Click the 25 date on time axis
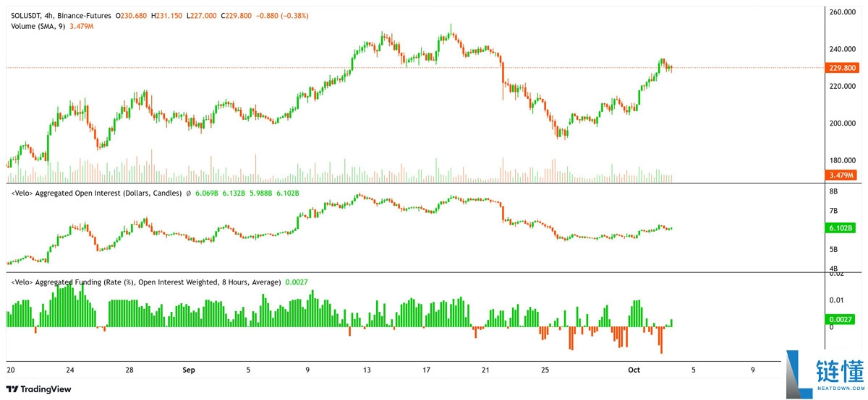868x400 pixels. click(545, 370)
